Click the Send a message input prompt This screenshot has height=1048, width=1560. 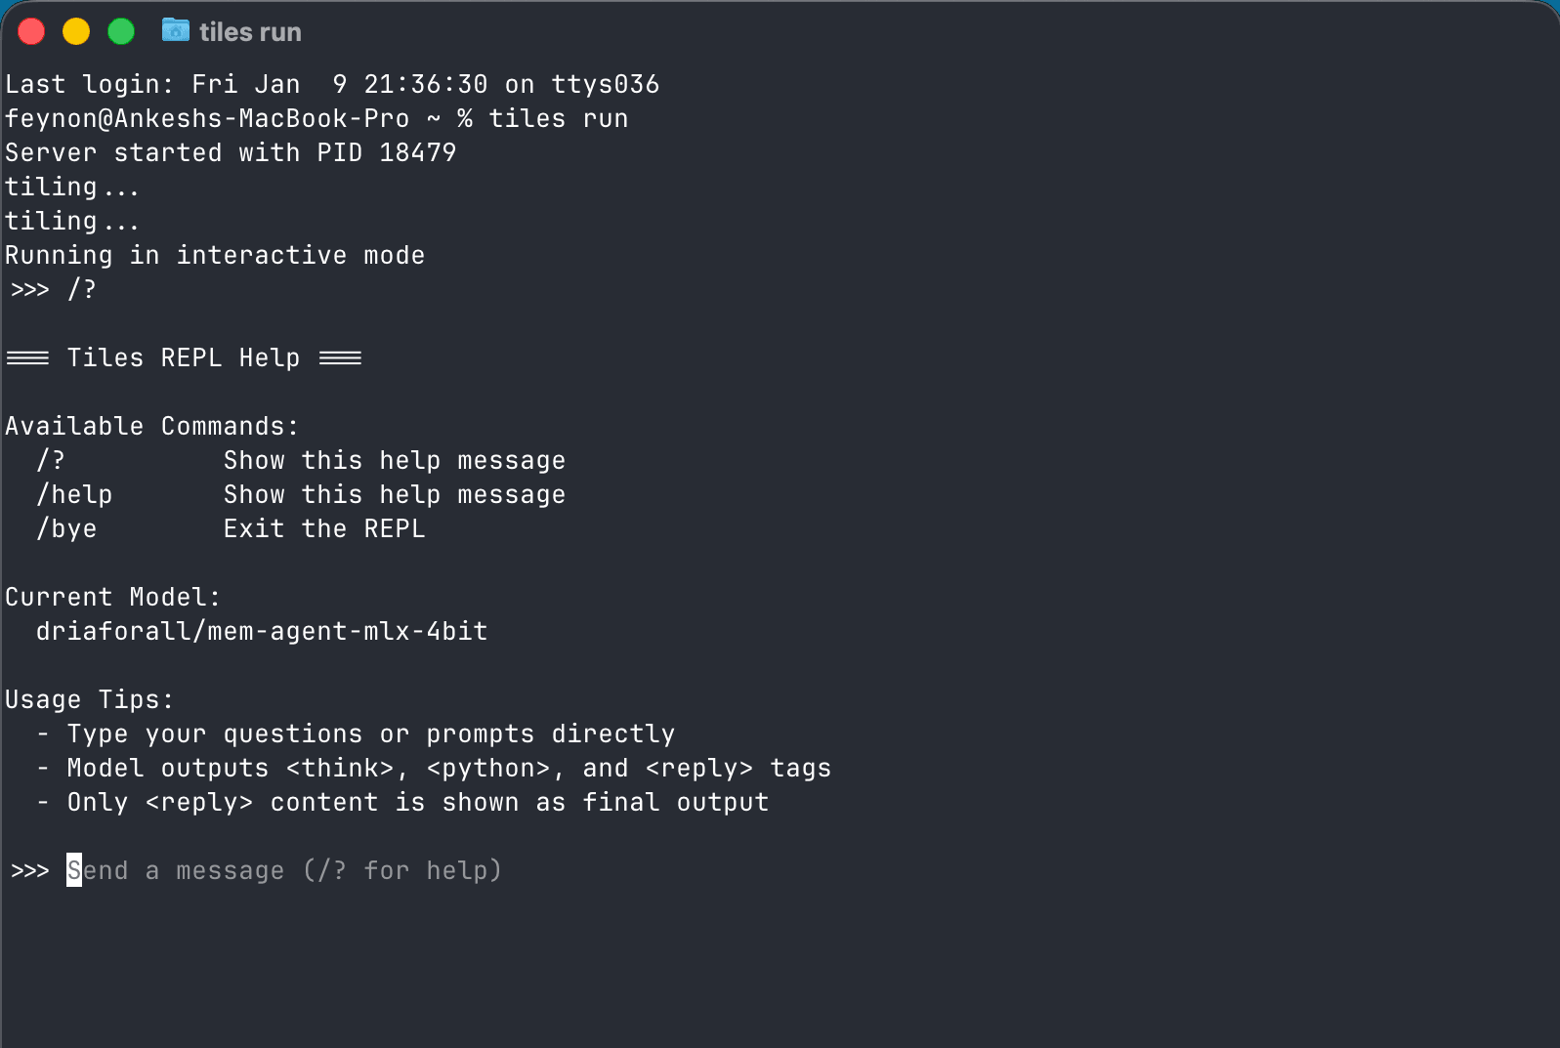[x=283, y=870]
